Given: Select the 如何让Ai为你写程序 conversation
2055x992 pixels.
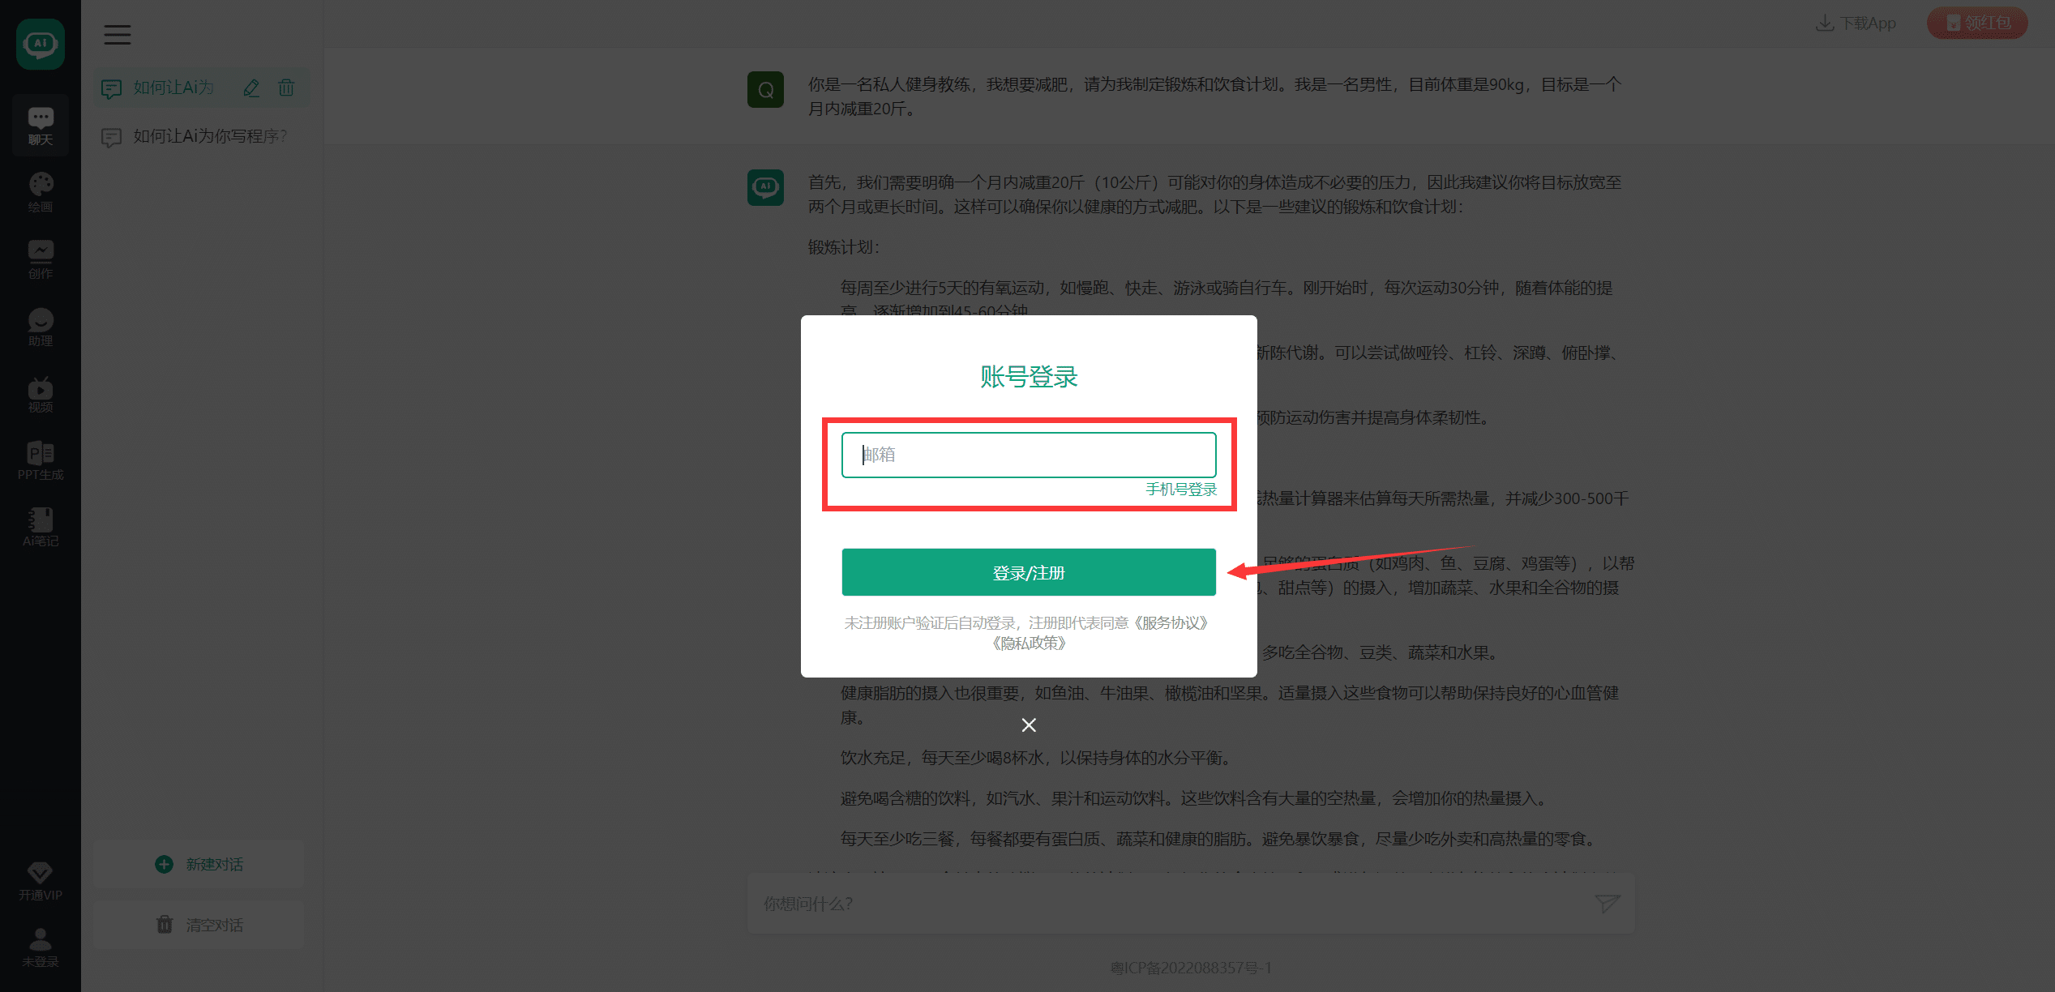Looking at the screenshot, I should (208, 136).
